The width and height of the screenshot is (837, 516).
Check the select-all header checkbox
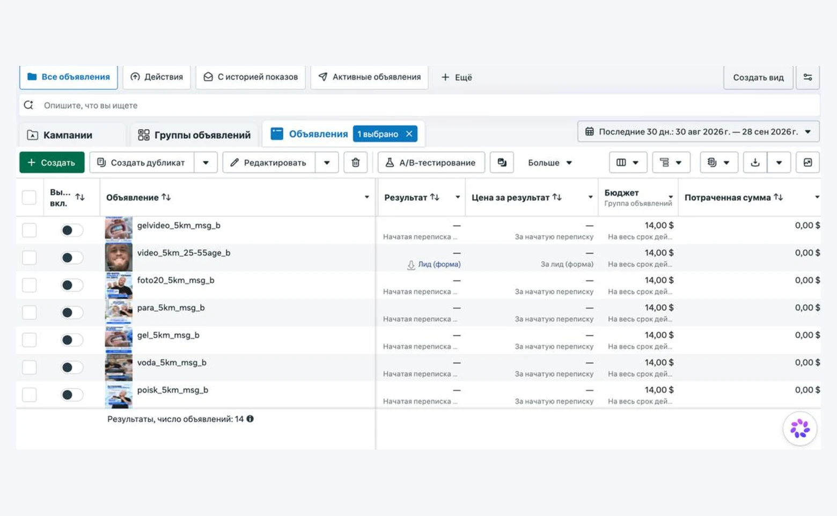(x=29, y=197)
